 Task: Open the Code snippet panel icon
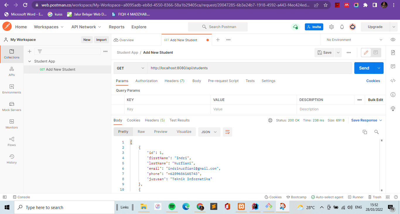click(x=393, y=81)
